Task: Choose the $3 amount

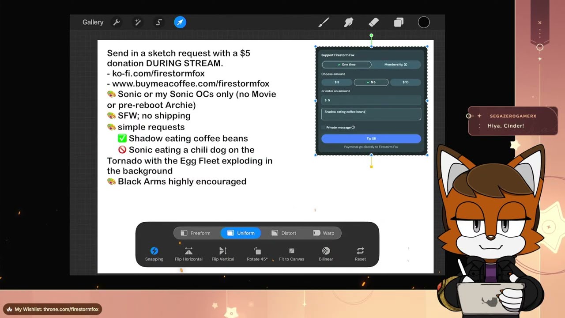Action: [337, 82]
